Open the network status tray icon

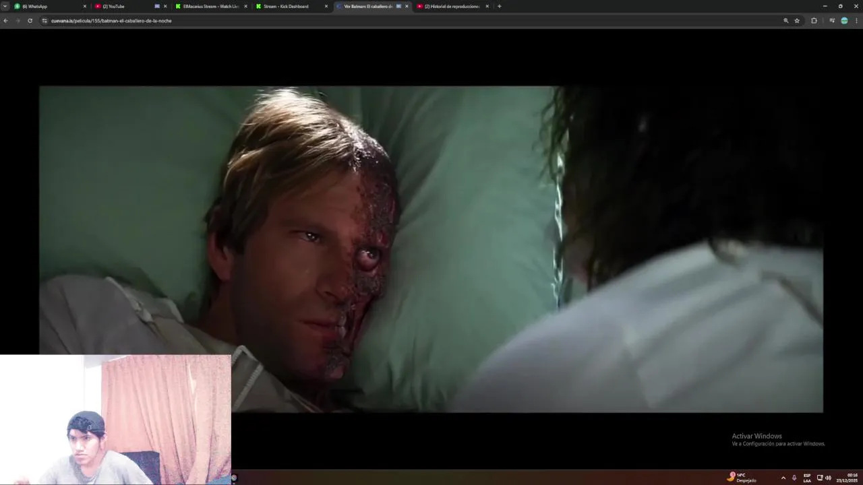(820, 478)
